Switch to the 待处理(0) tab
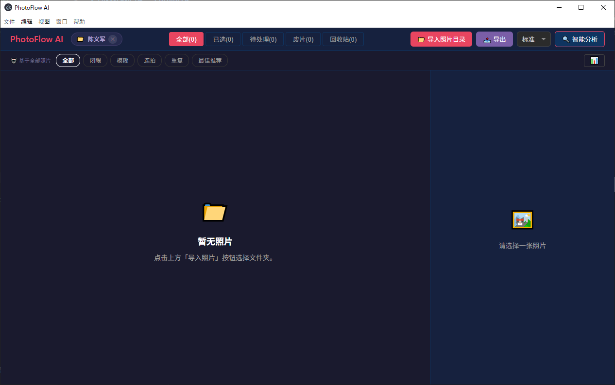This screenshot has width=615, height=385. tap(263, 39)
